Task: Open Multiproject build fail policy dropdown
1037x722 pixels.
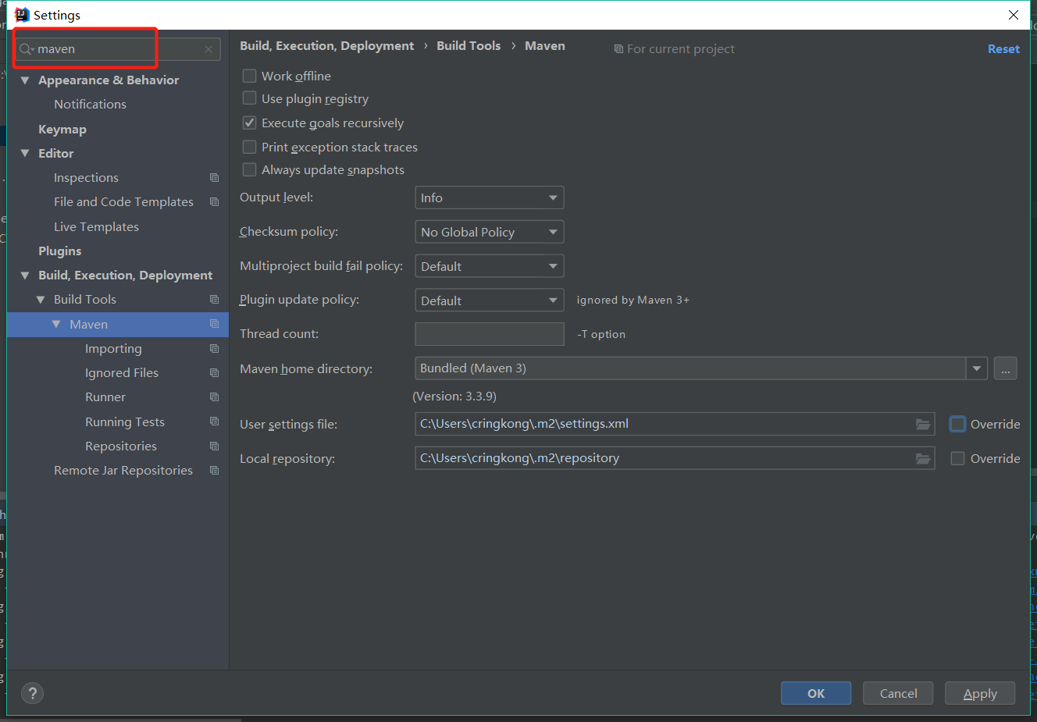Action: click(x=490, y=266)
